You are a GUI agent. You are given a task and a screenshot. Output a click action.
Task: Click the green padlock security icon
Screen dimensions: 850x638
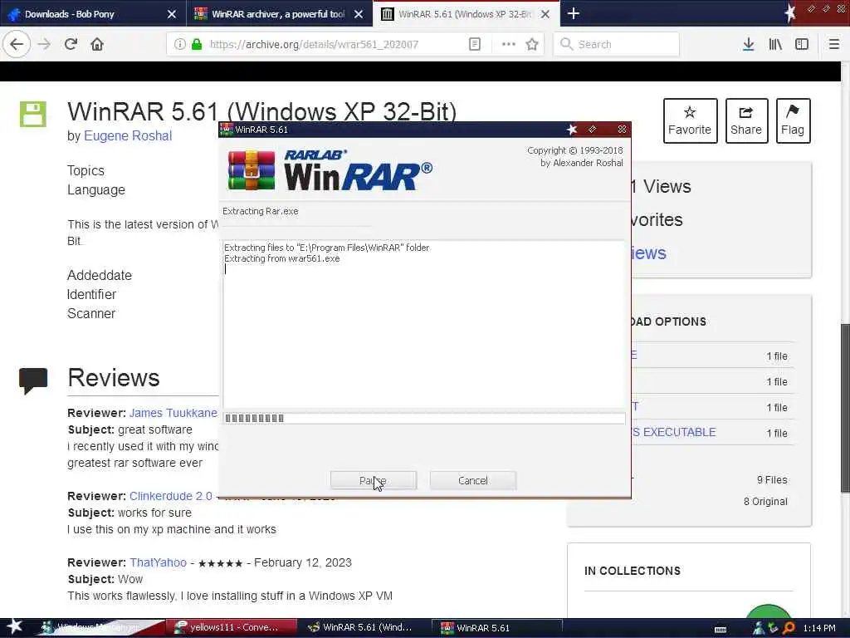[x=197, y=44]
